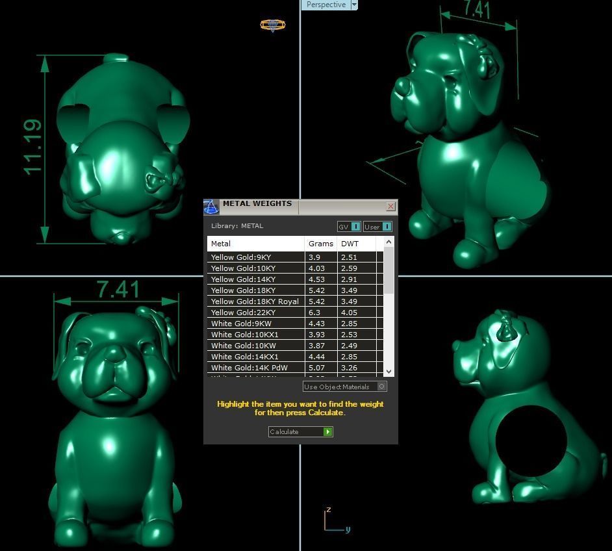The image size is (612, 551).
Task: Close the Metal Weights dialog
Action: pos(390,207)
